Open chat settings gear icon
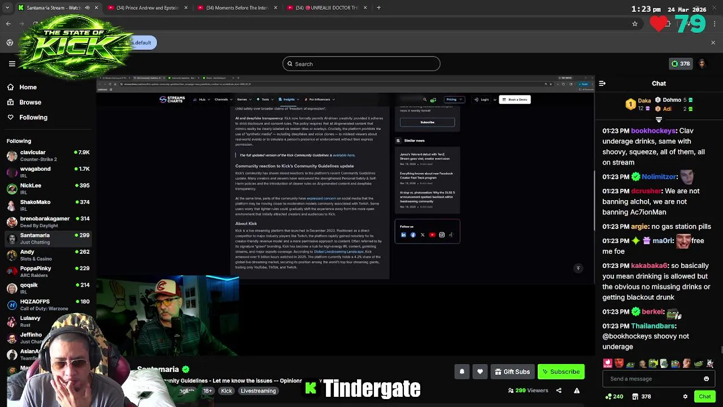The height and width of the screenshot is (407, 723). pyautogui.click(x=685, y=396)
